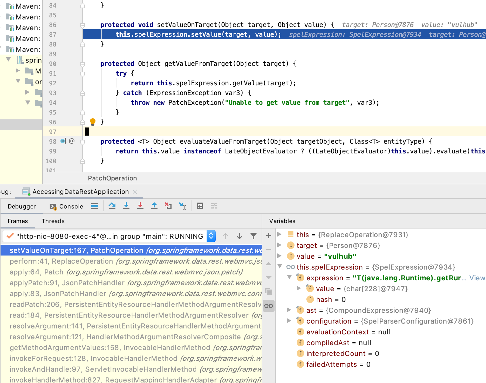Select frame perform:41, ReplaceOperation
486x383 pixels.
pyautogui.click(x=131, y=261)
